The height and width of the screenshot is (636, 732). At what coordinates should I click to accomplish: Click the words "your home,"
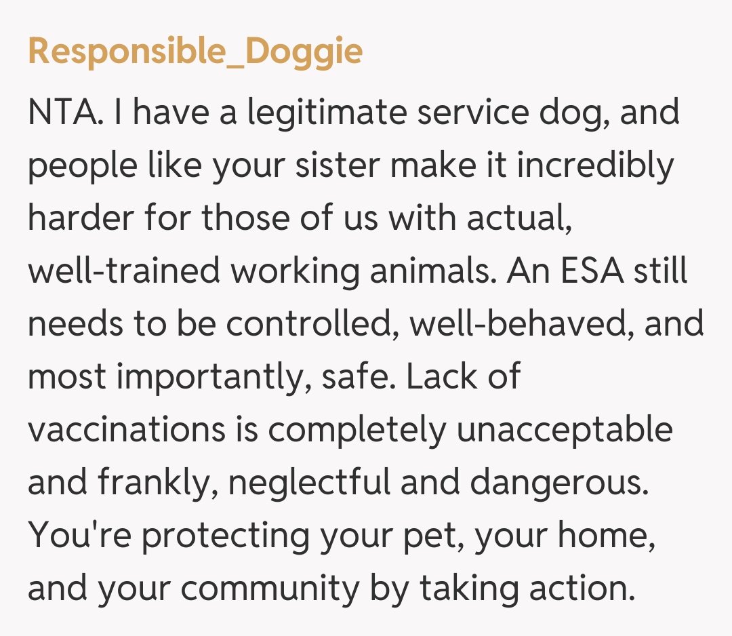[565, 535]
